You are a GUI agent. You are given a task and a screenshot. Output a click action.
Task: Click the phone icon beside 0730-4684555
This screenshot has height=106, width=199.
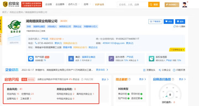coord(36,43)
